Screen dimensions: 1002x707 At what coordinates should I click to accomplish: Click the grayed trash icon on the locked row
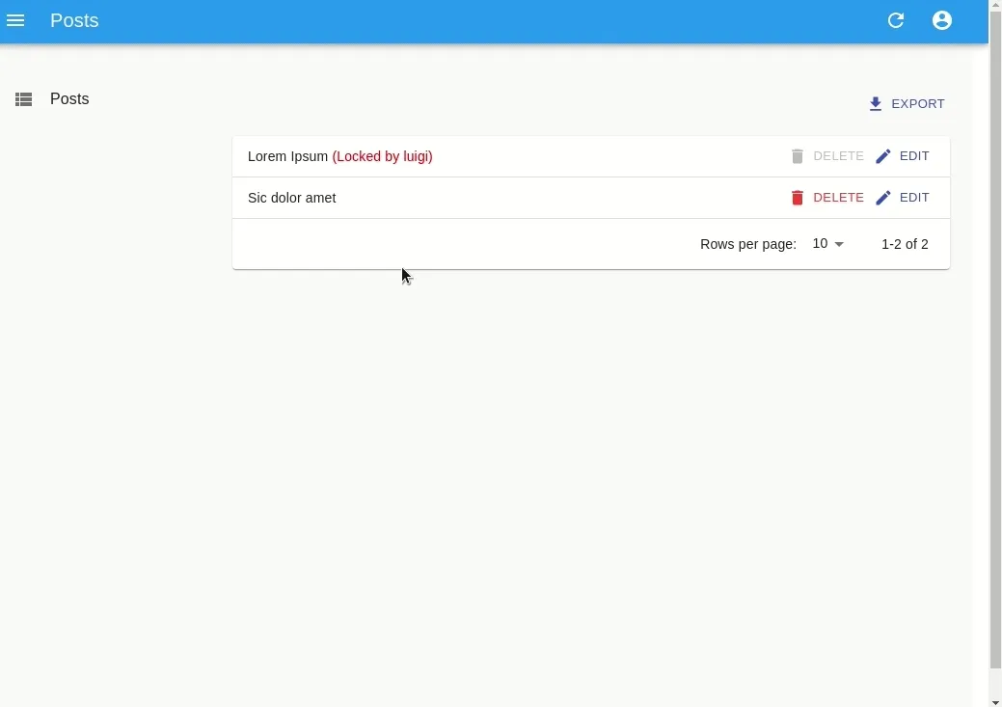click(x=798, y=155)
